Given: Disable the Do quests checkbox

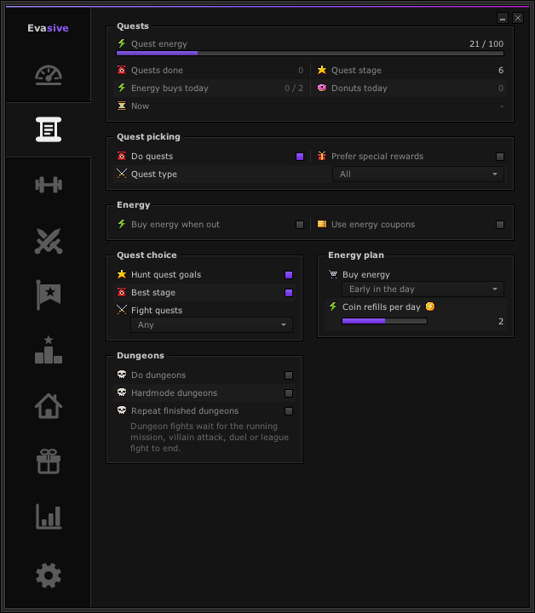Looking at the screenshot, I should pos(300,157).
